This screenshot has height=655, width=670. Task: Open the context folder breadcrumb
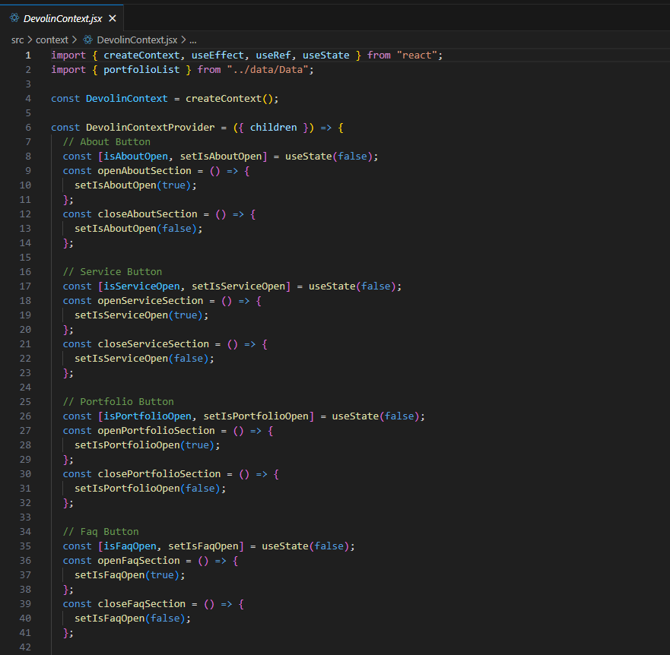pyautogui.click(x=52, y=40)
